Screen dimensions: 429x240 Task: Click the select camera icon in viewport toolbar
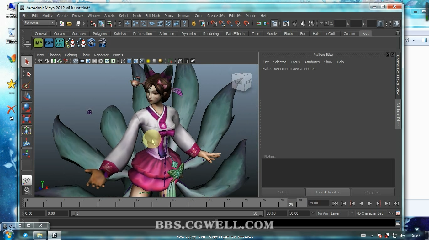pos(41,61)
